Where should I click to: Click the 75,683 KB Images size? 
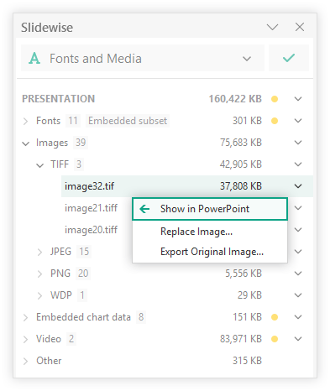241,143
